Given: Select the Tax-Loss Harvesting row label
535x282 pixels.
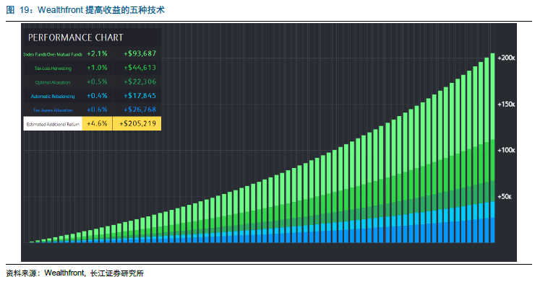Looking at the screenshot, I should pyautogui.click(x=53, y=68).
